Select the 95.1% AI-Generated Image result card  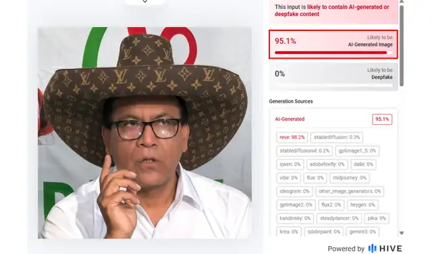pos(333,45)
